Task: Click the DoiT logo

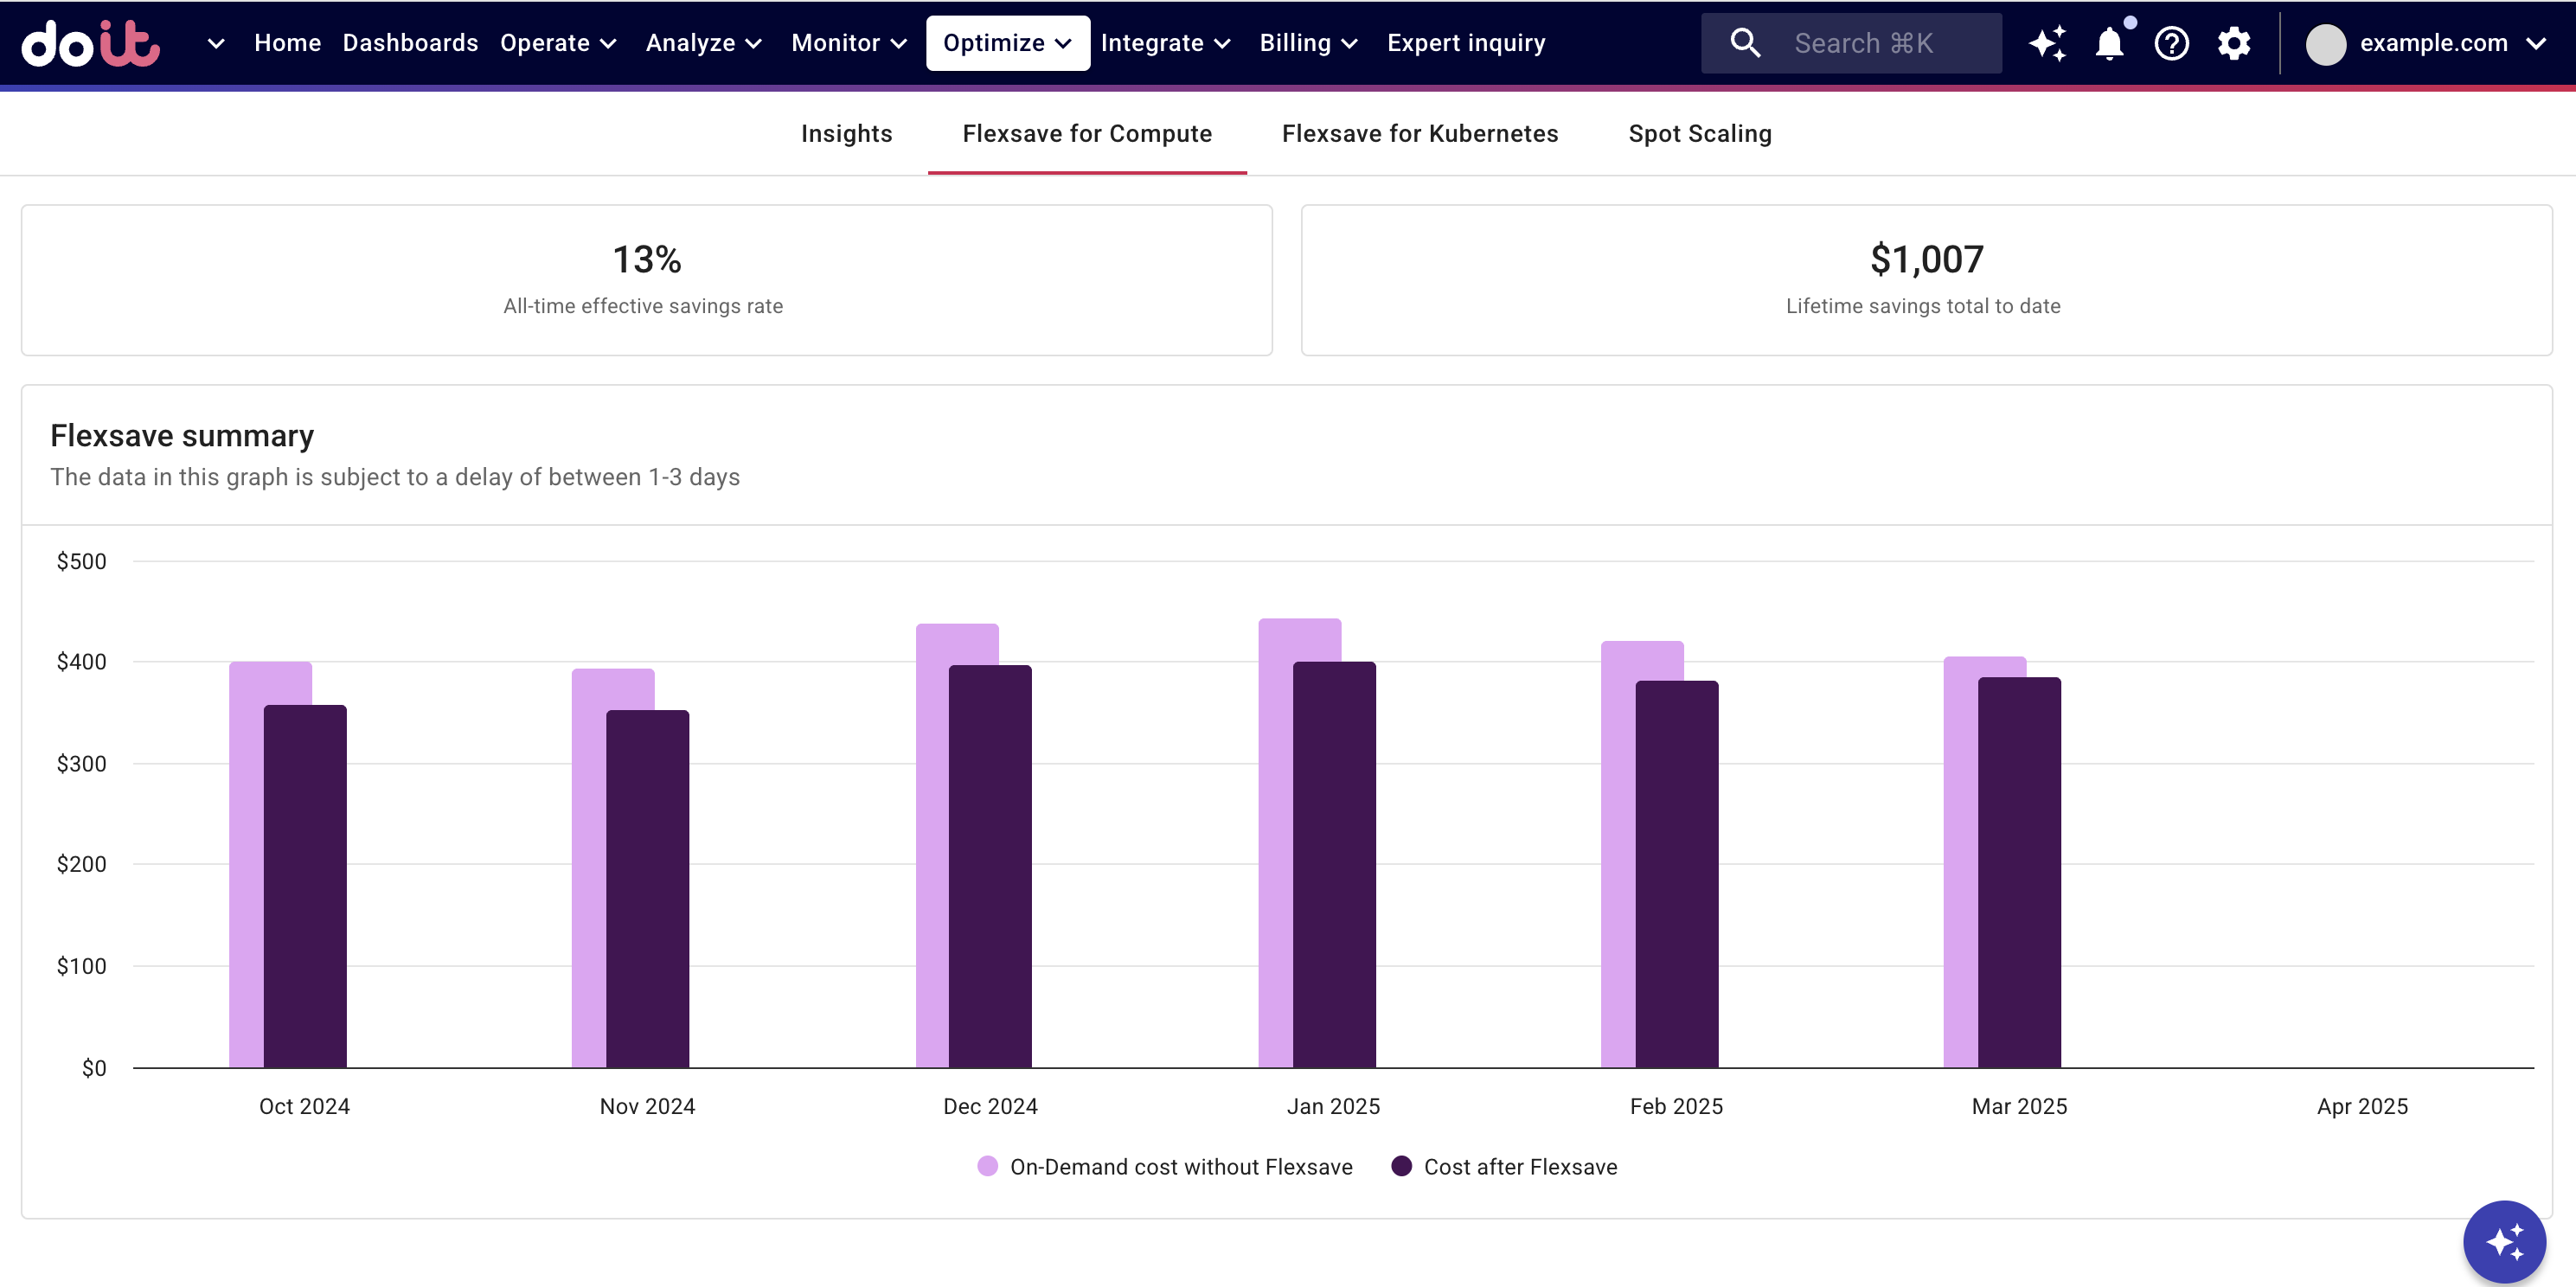Action: point(91,43)
